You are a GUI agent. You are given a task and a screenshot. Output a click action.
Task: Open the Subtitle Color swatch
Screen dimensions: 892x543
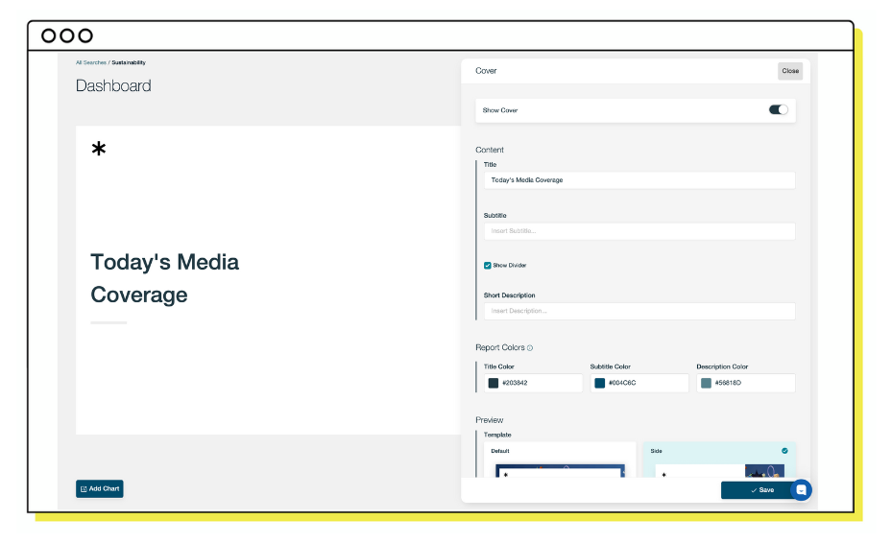pos(600,383)
